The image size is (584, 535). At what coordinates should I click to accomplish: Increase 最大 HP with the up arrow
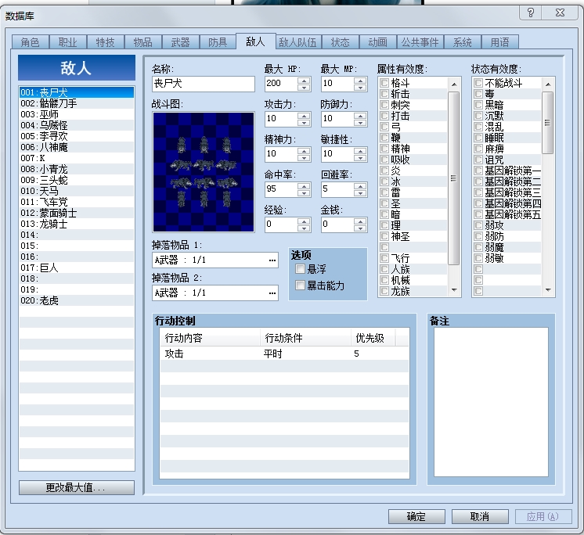304,81
